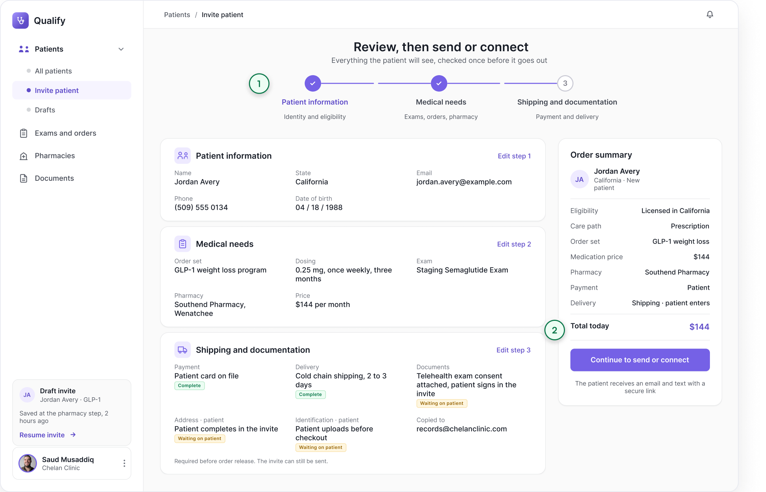
Task: Click the Patients people icon in sidebar
Action: point(24,49)
